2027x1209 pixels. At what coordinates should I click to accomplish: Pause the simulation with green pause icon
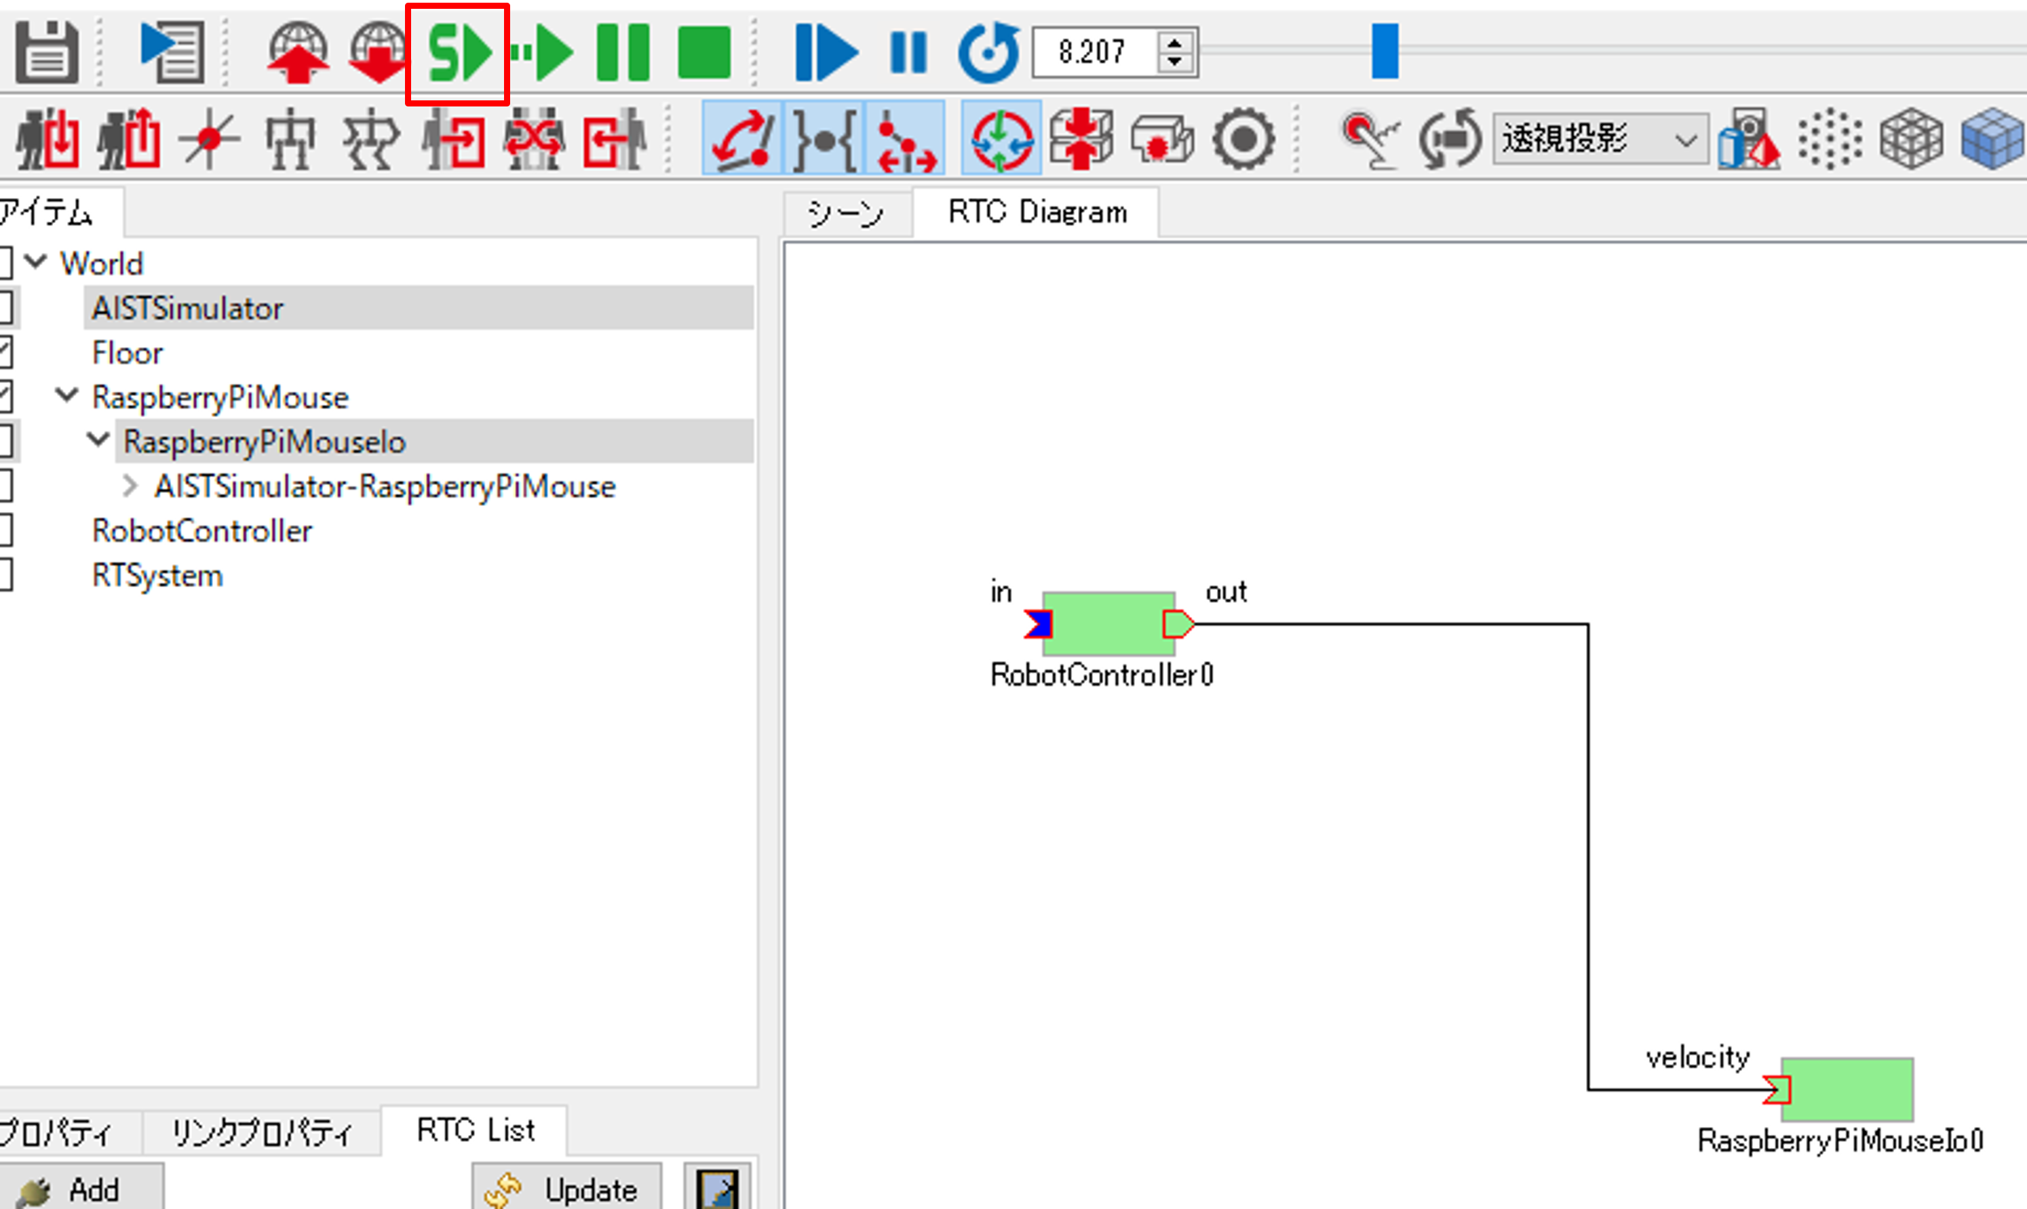(x=623, y=52)
